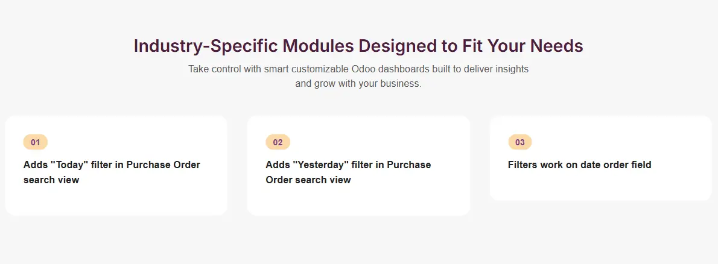Click the word "Filters" in third card
The height and width of the screenshot is (264, 718).
point(524,165)
